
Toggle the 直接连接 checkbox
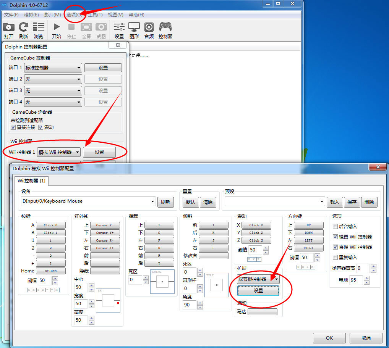click(13, 127)
